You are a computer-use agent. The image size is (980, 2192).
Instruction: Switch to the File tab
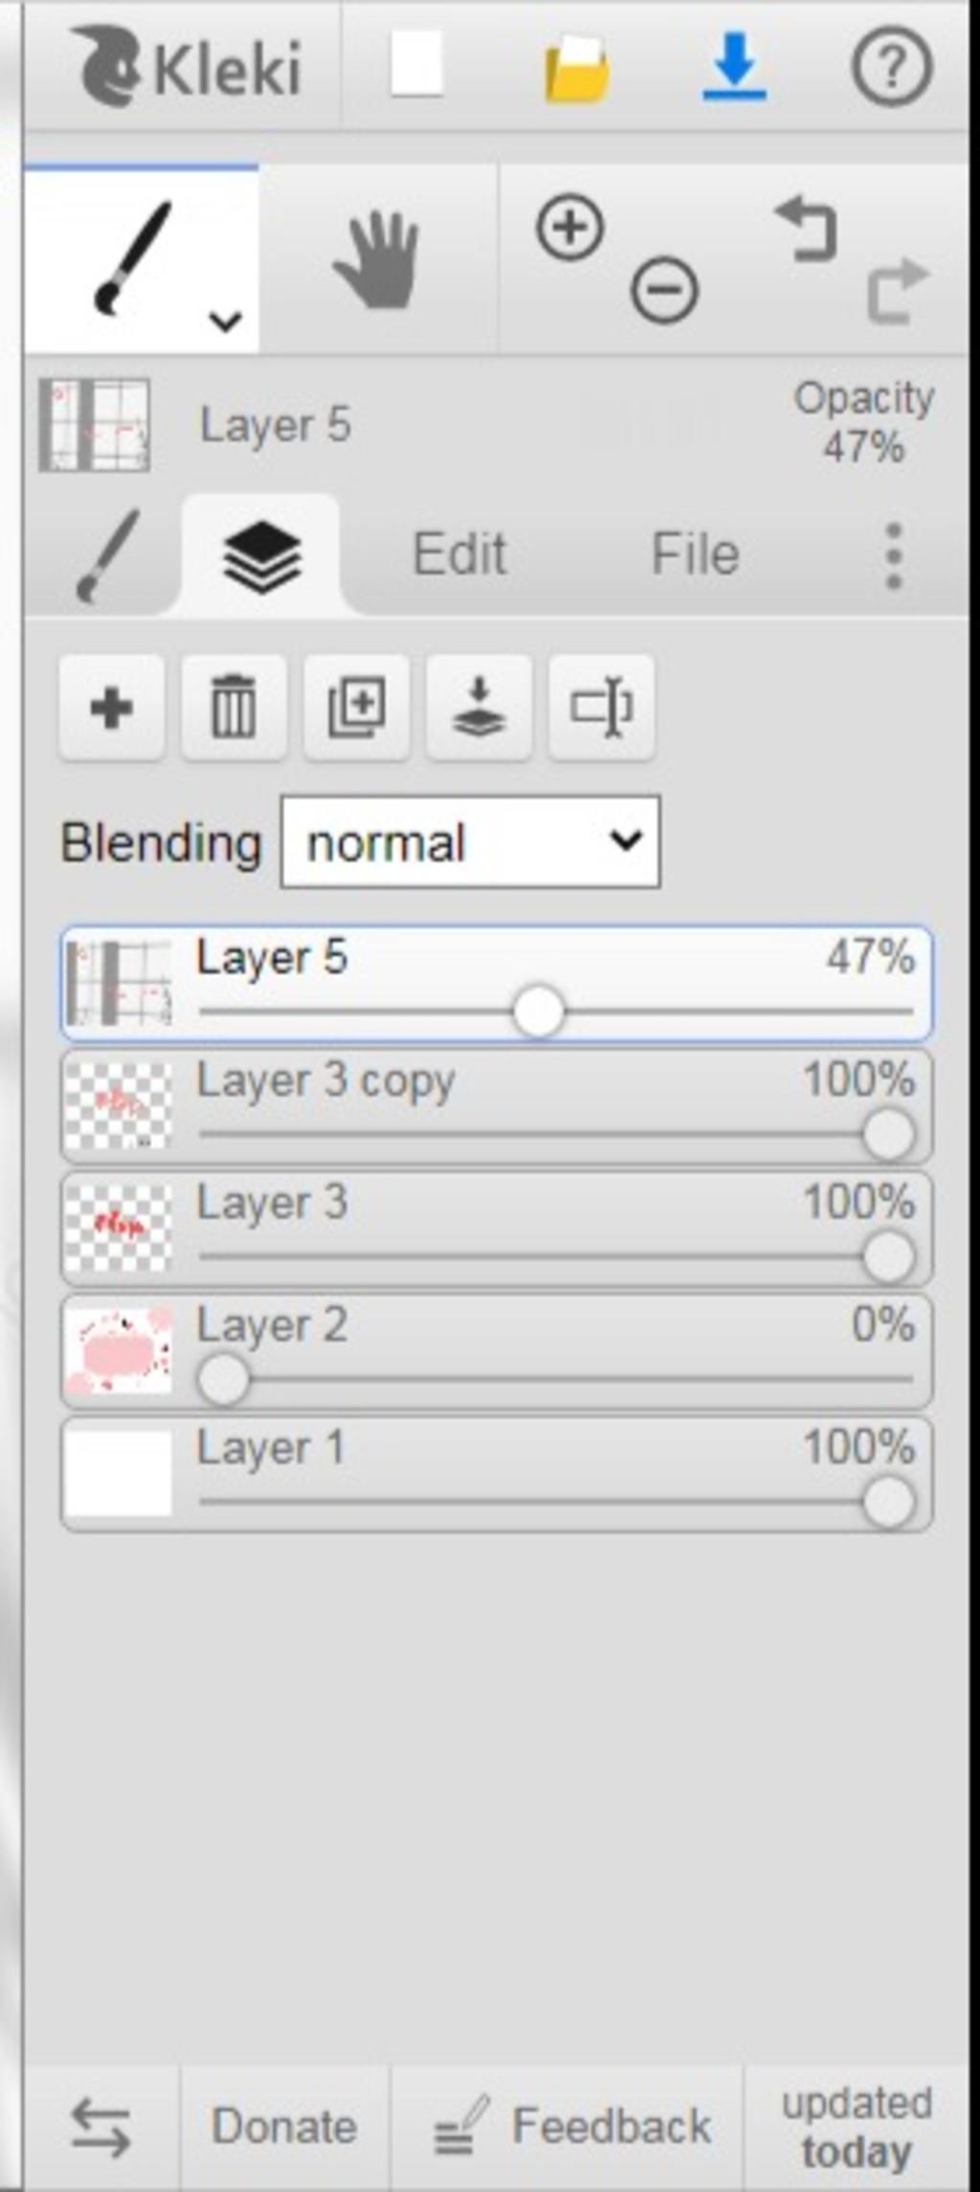click(695, 554)
